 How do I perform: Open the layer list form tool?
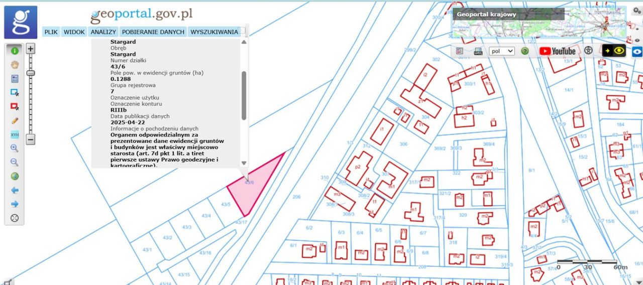(15, 79)
